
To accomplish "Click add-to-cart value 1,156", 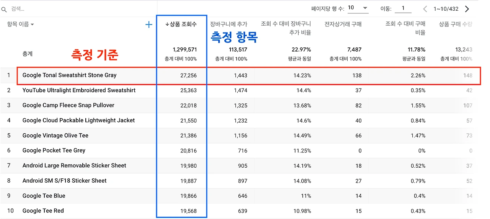I will coord(240,136).
